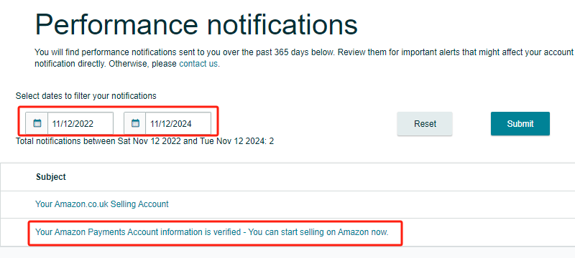Click the Subject column header

pos(51,177)
